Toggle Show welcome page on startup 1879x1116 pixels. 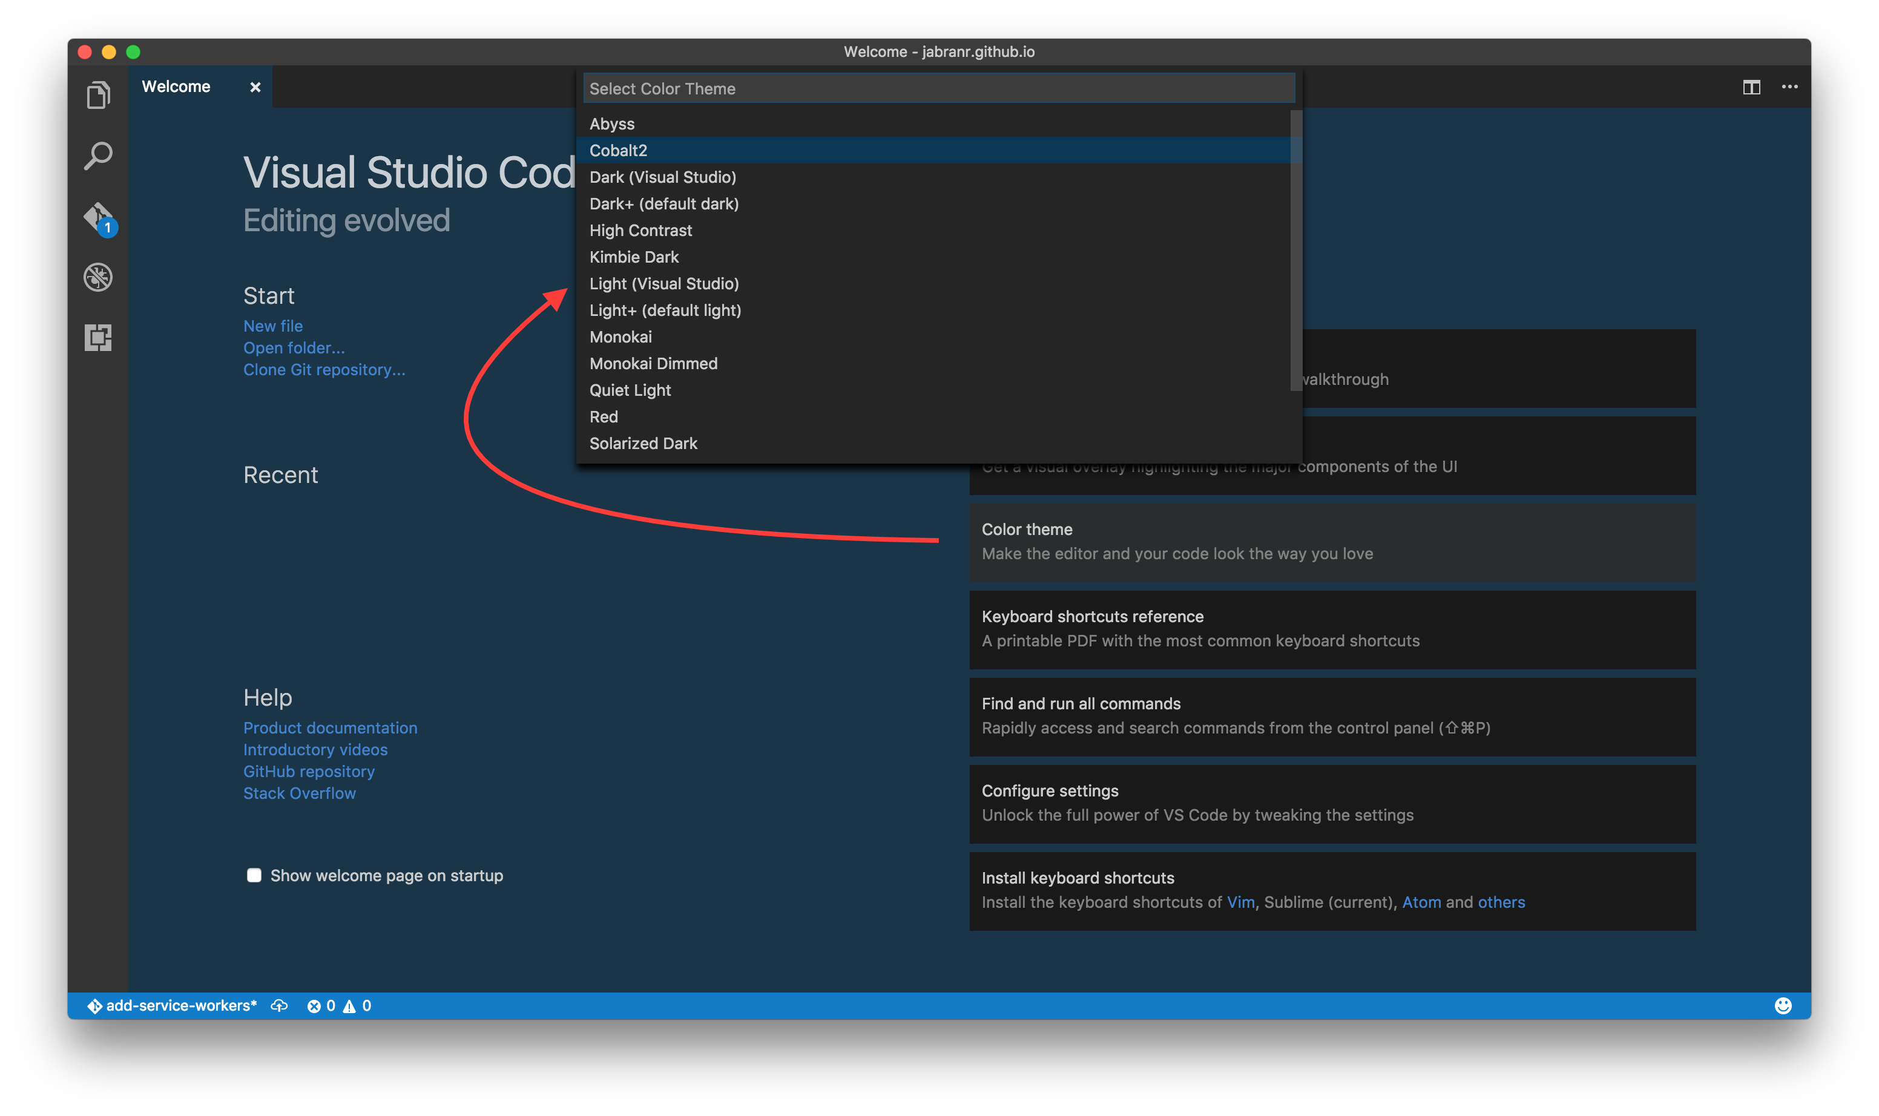[254, 875]
